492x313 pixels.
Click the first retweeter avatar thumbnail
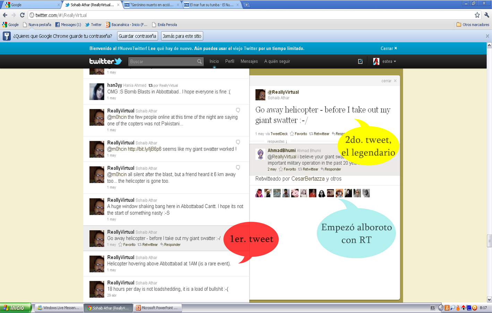coord(259,193)
